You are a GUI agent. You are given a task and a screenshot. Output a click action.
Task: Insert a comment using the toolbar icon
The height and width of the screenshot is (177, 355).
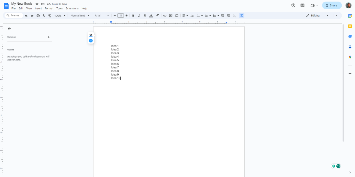(x=171, y=15)
